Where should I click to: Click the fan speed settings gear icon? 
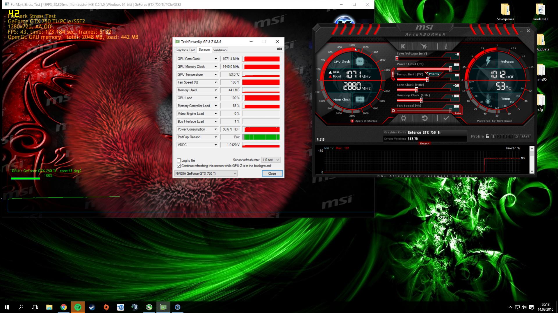[393, 111]
